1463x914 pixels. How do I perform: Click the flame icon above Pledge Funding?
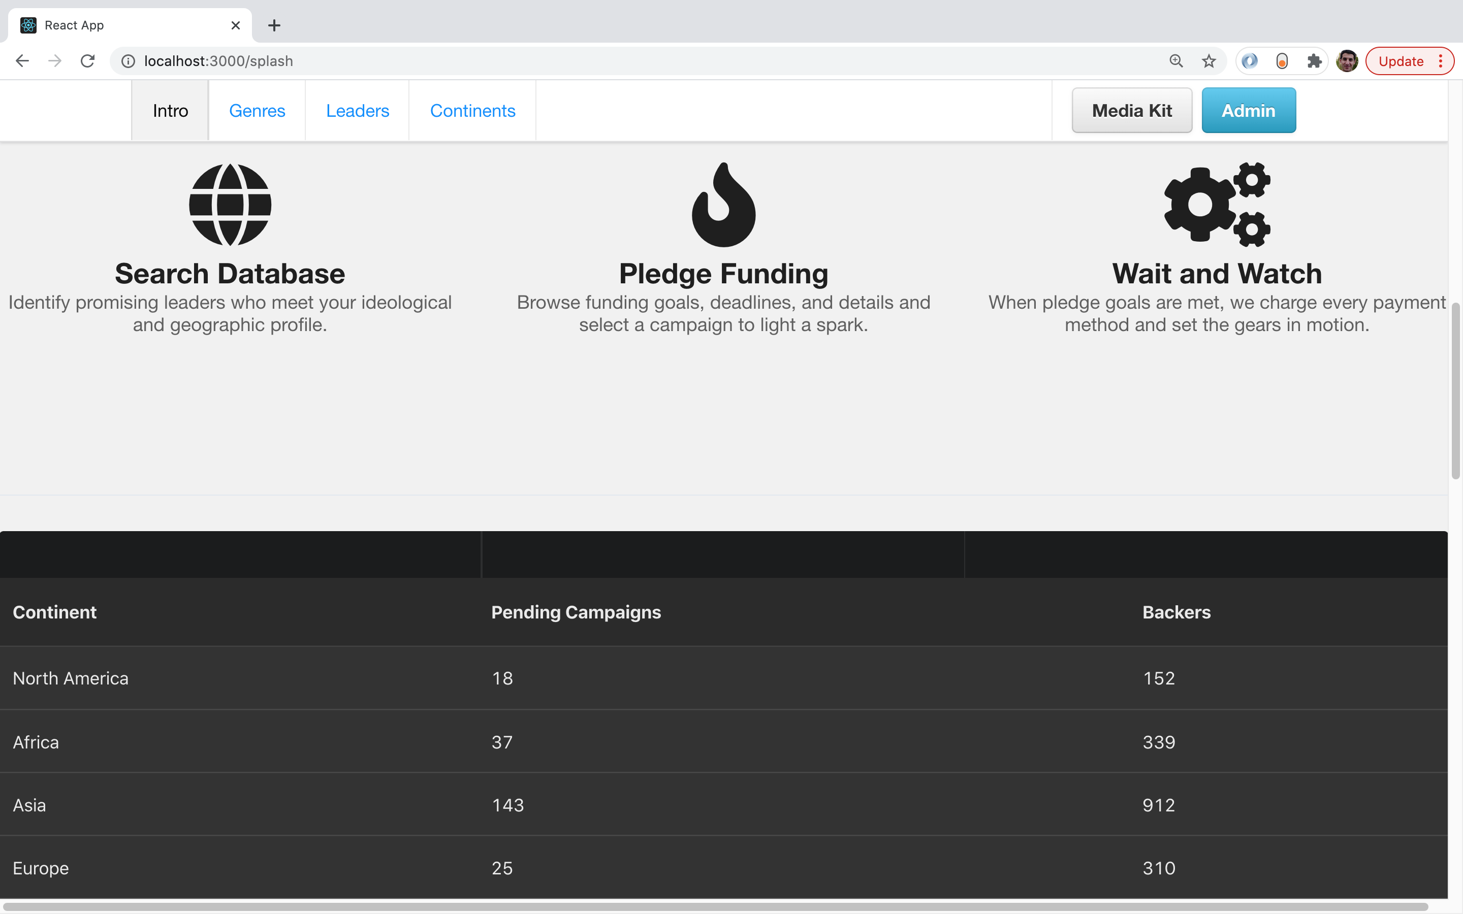pyautogui.click(x=723, y=204)
